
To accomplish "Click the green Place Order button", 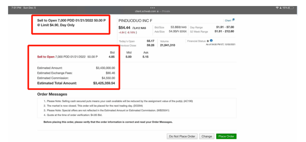I will [226, 136].
